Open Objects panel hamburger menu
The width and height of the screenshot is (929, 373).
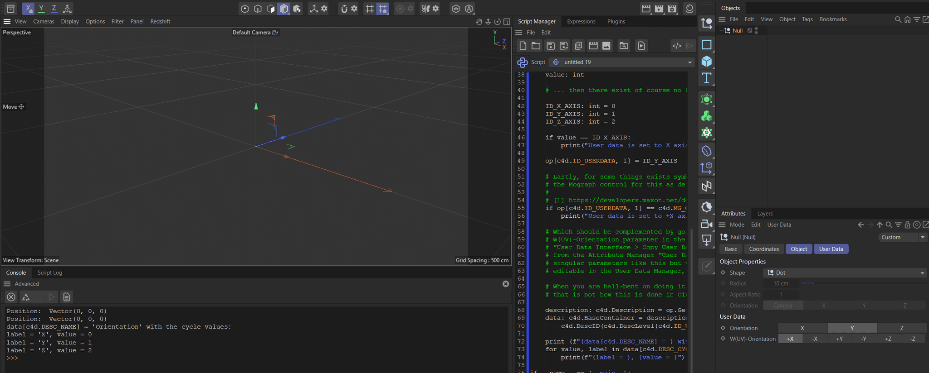pos(722,19)
